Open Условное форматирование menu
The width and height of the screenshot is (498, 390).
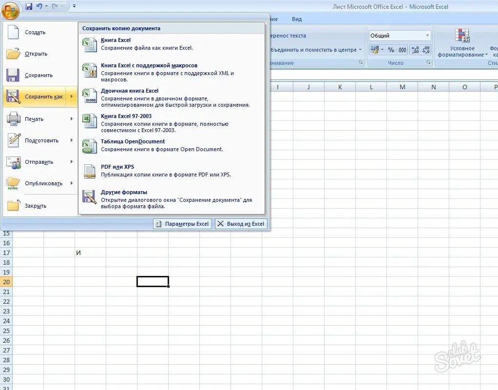[462, 43]
